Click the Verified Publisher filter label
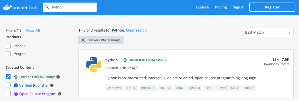Viewport: 299px width, 101px height. point(34,85)
